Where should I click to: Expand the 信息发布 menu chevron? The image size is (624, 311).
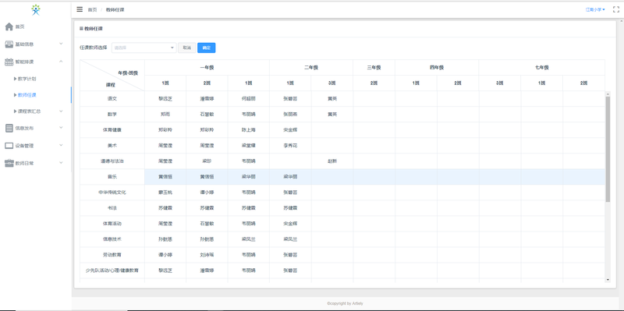click(61, 128)
